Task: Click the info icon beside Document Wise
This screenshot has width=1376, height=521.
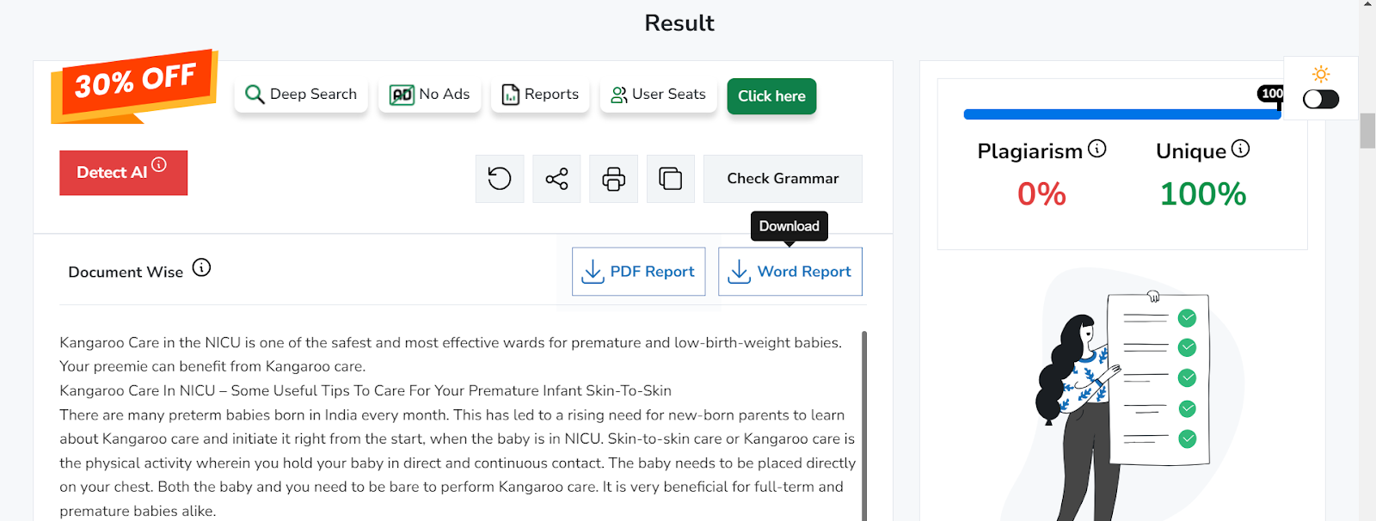Action: pyautogui.click(x=201, y=267)
